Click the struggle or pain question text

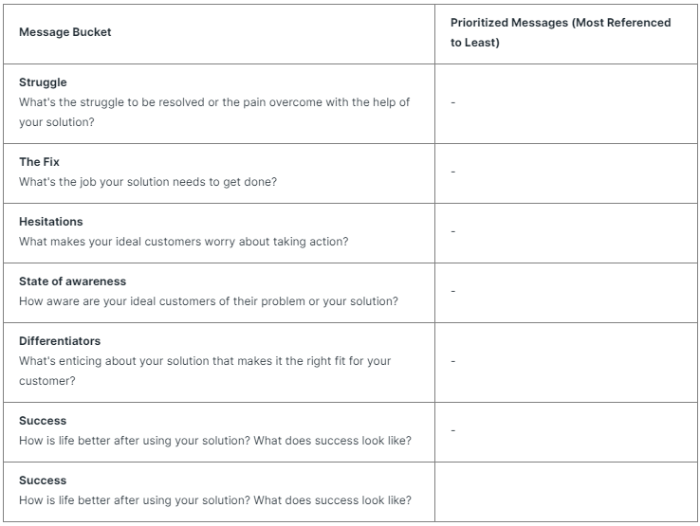(x=213, y=102)
